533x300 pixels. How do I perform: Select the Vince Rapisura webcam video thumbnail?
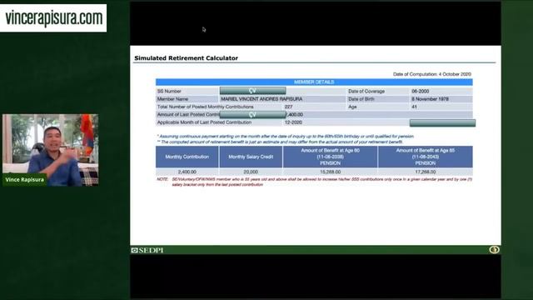point(51,150)
